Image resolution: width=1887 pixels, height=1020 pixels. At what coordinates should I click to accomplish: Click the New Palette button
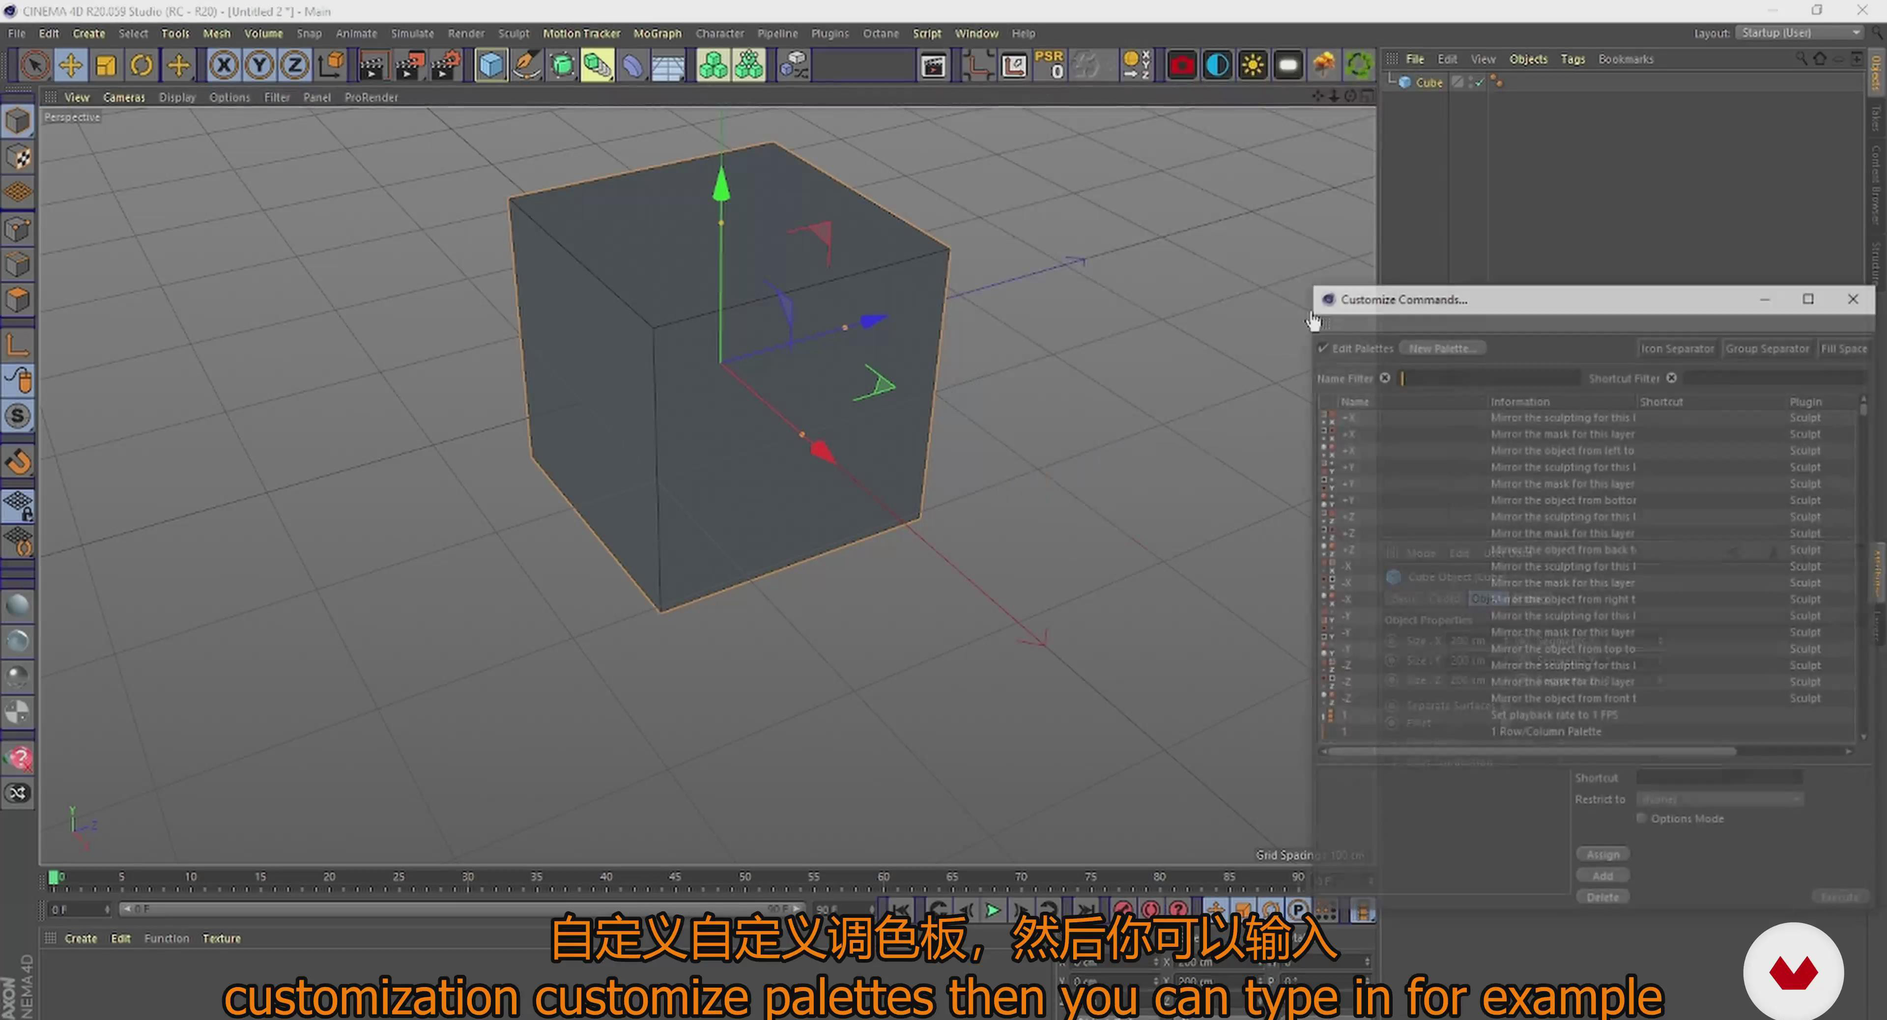coord(1442,348)
